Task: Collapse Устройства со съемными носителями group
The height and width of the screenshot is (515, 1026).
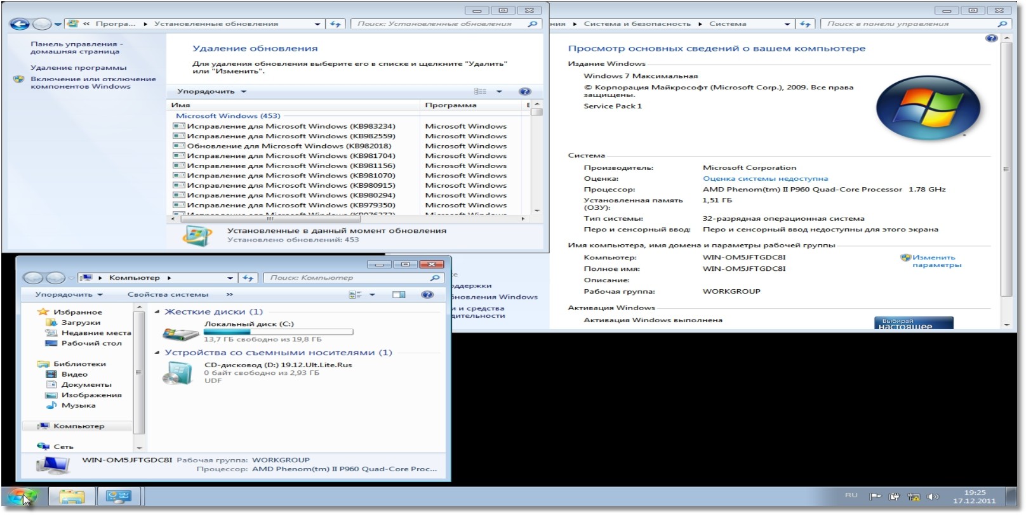Action: (157, 353)
